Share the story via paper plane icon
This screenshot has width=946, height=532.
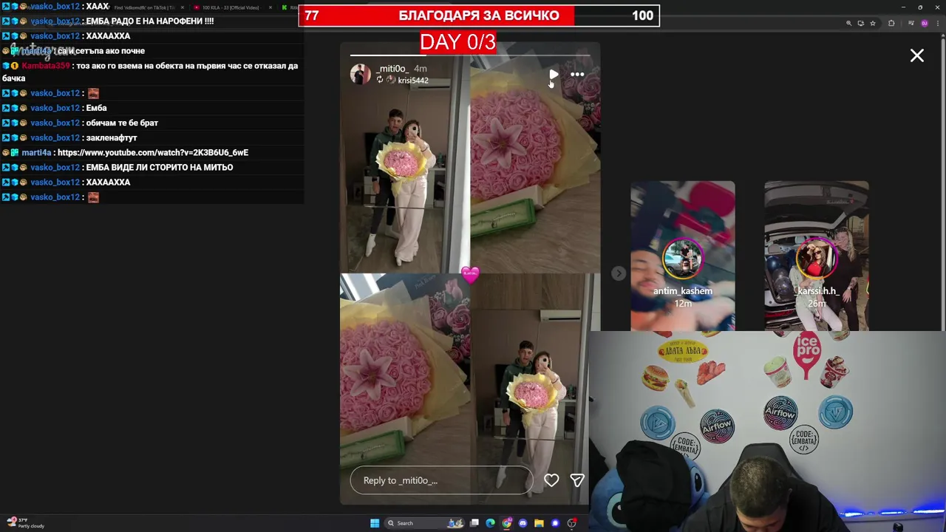coord(577,480)
